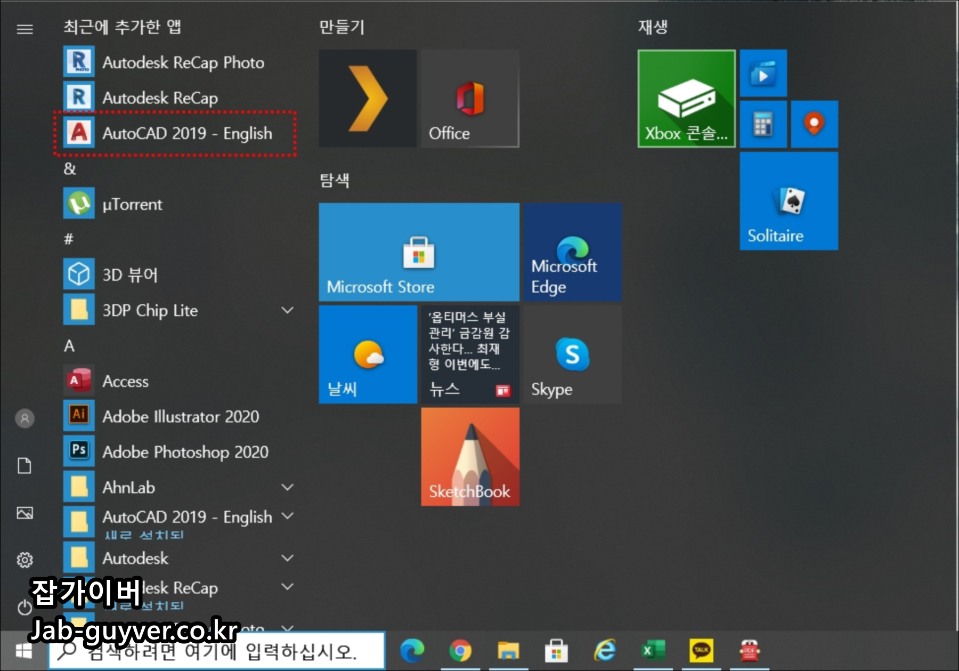Screen dimensions: 959x671
Task: Open Settings gear in start sidebar
Action: click(25, 560)
